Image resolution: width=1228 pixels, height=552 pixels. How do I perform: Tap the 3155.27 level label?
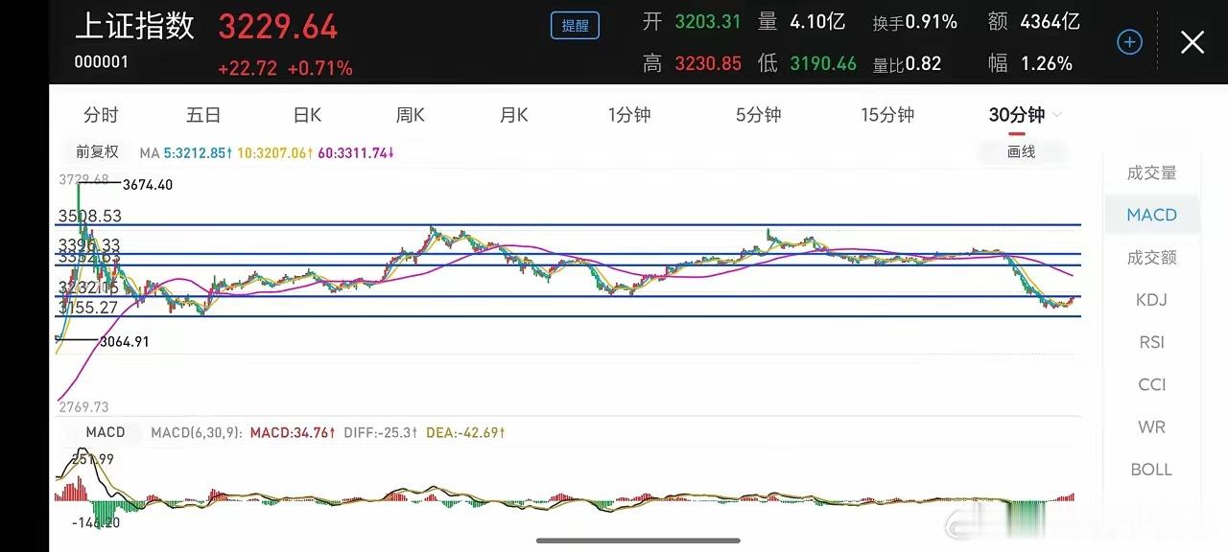click(89, 308)
